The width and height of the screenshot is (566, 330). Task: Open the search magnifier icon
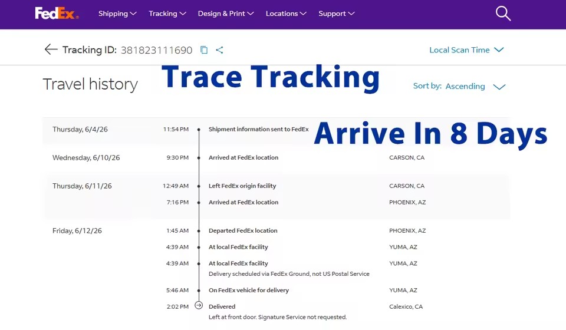(x=503, y=14)
